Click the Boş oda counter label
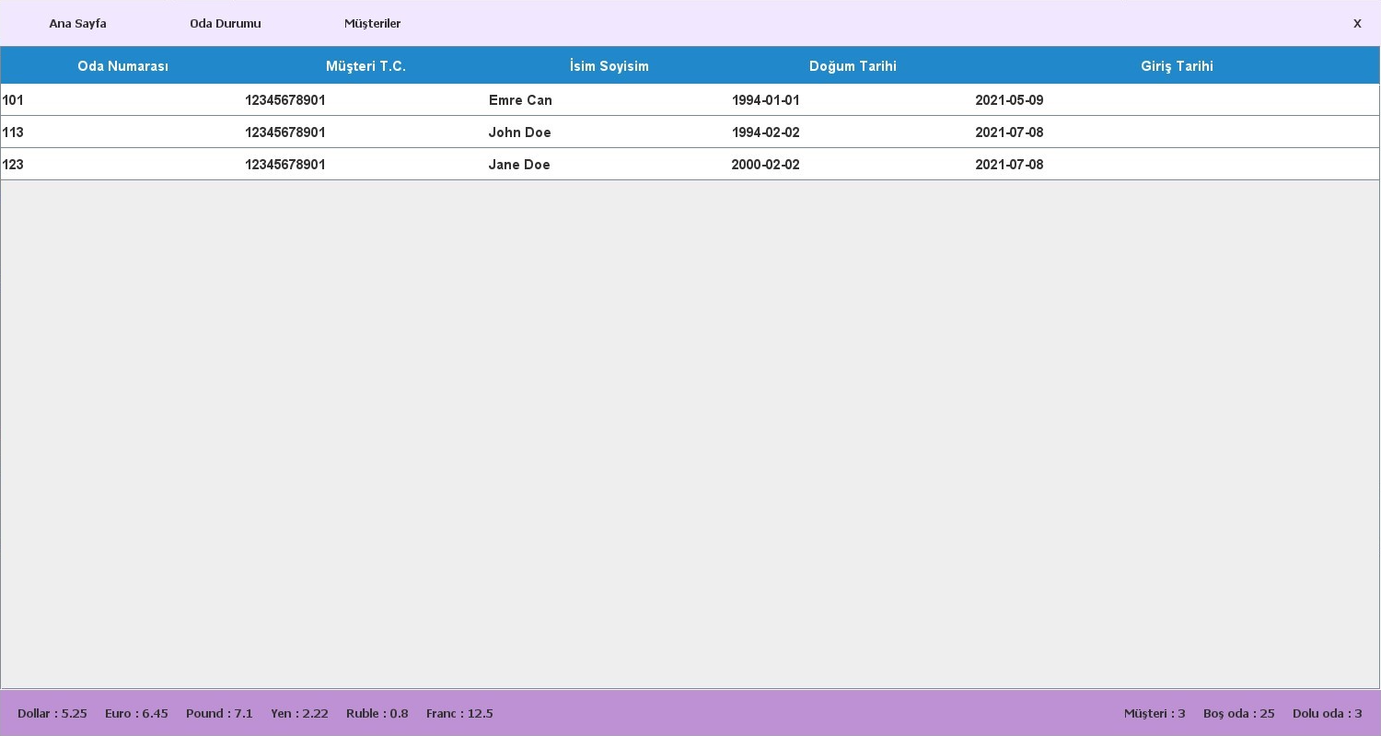1381x736 pixels. coord(1238,713)
